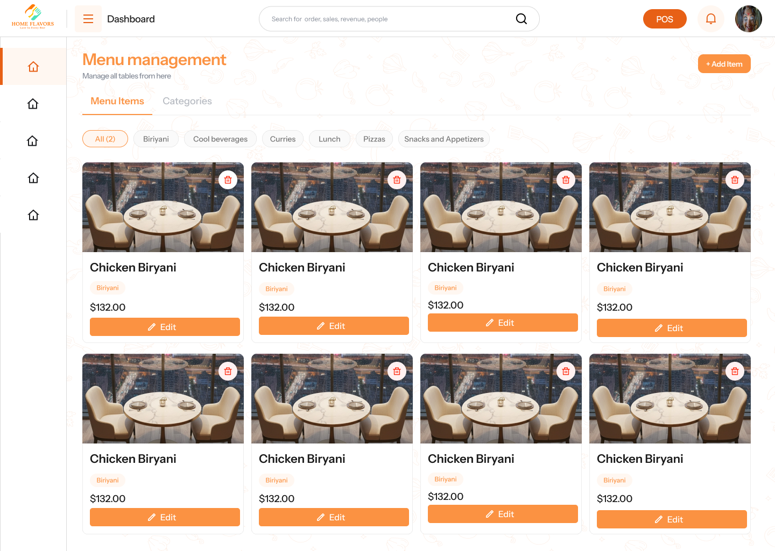Edit second Chicken Biryani in top row
Image resolution: width=775 pixels, height=551 pixels.
334,326
